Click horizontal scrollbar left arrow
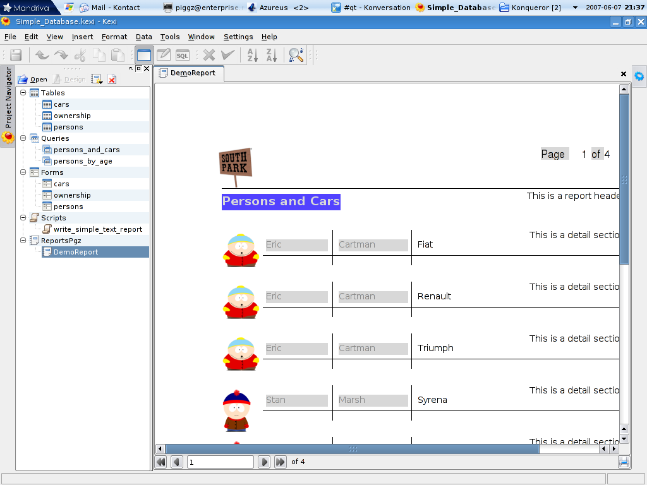Image resolution: width=647 pixels, height=485 pixels. 160,449
